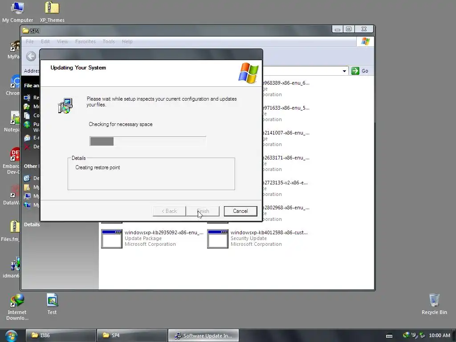The height and width of the screenshot is (342, 456).
Task: Select file kb2633171-x86-enu in SP4 list
Action: coord(286,158)
